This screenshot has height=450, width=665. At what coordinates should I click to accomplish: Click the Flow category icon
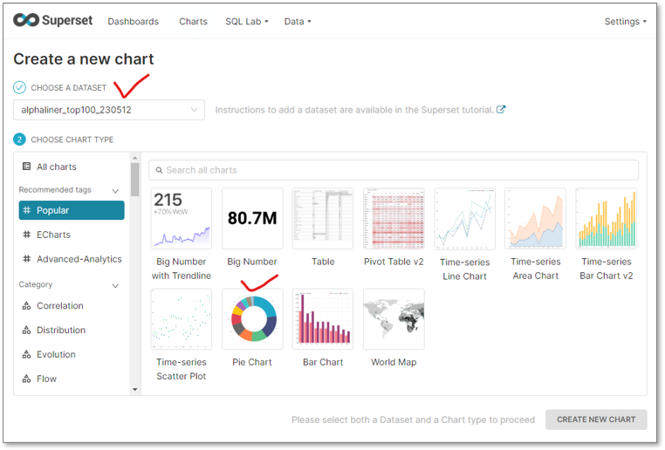[27, 378]
